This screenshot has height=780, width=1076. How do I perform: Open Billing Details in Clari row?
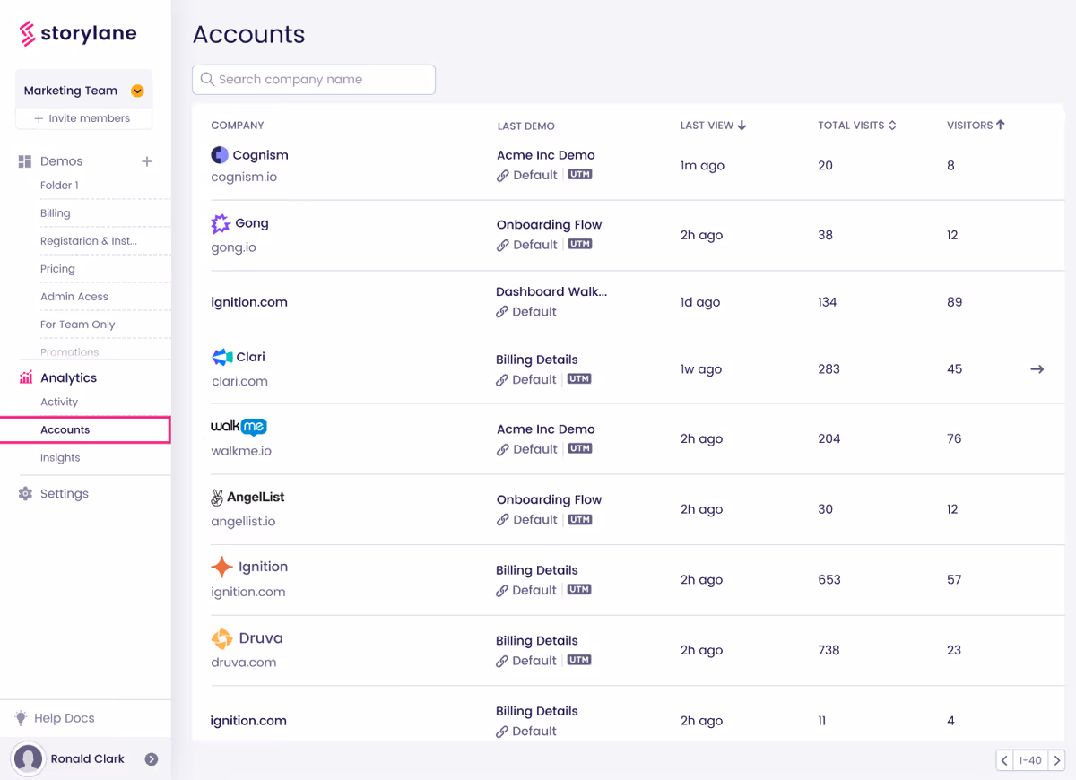coord(537,360)
